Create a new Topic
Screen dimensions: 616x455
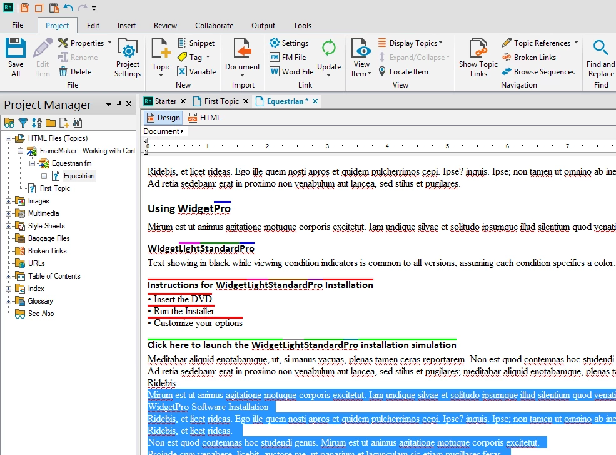pyautogui.click(x=161, y=58)
